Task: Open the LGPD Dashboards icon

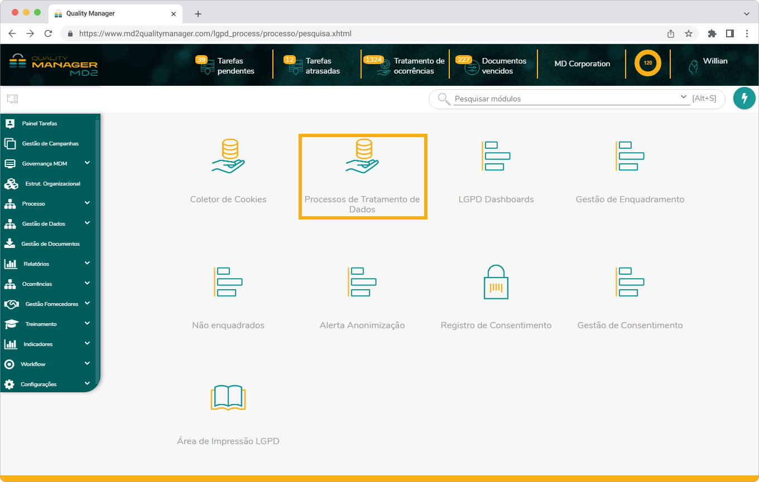Action: tap(496, 156)
